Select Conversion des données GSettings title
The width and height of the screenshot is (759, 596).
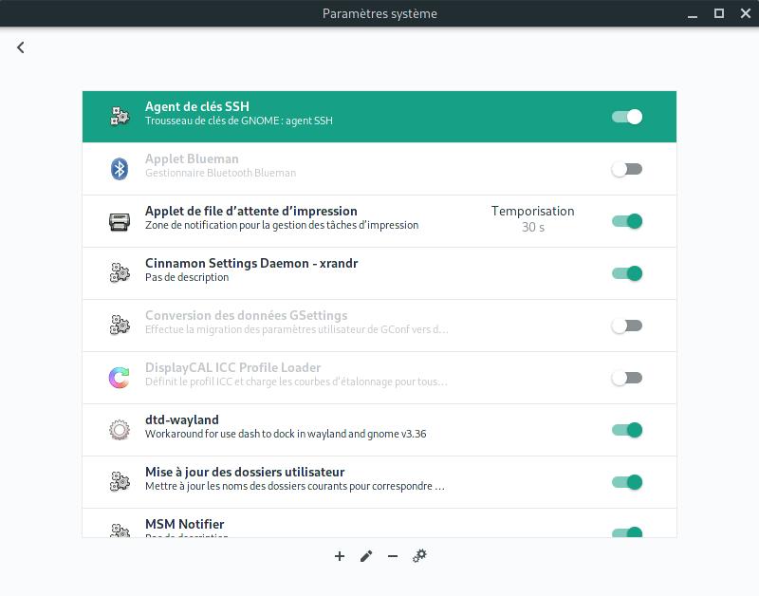pyautogui.click(x=247, y=316)
